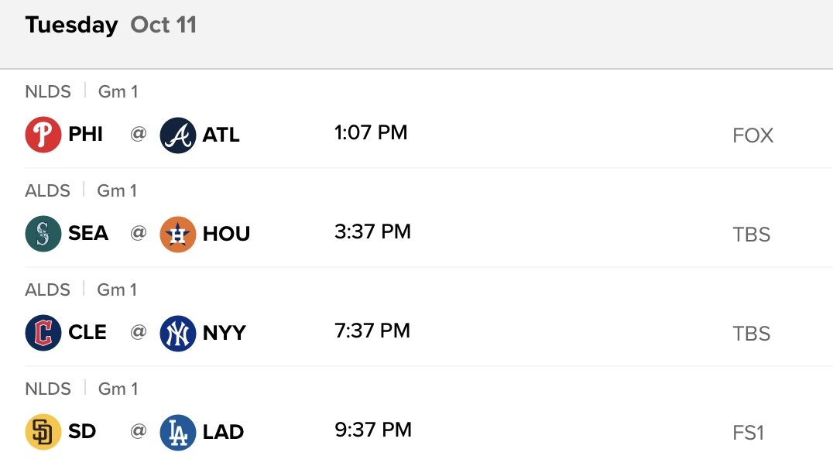Click the Houston Astros logo
Image resolution: width=833 pixels, height=466 pixels.
click(x=178, y=234)
